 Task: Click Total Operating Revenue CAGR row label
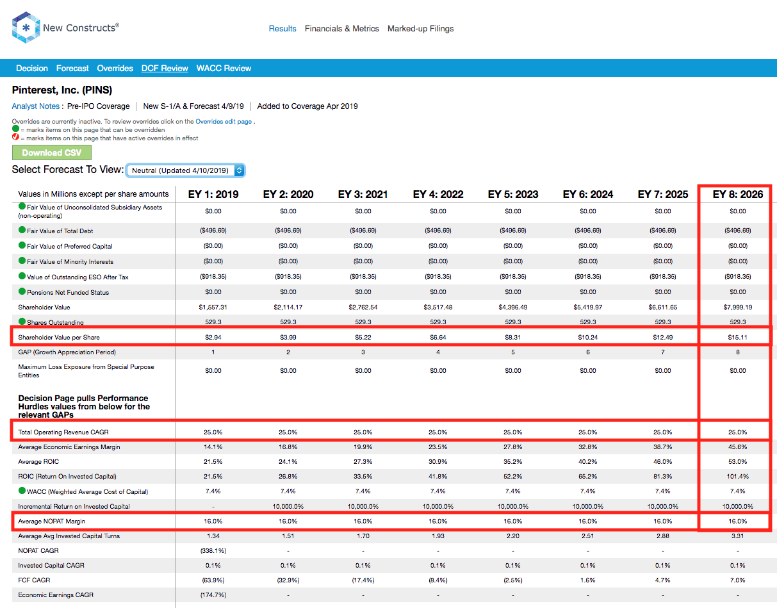pos(63,432)
